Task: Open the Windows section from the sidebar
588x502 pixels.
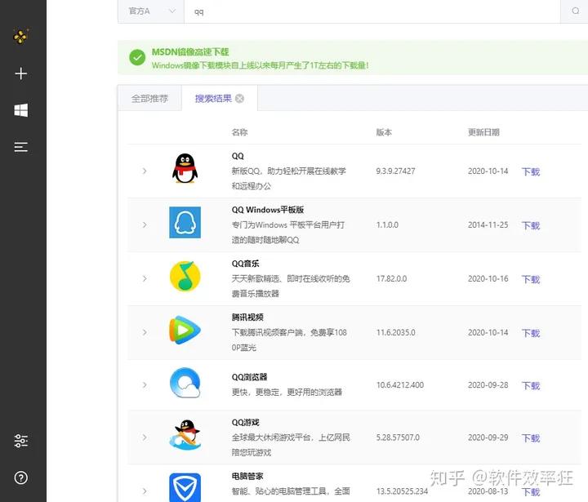Action: pos(21,110)
